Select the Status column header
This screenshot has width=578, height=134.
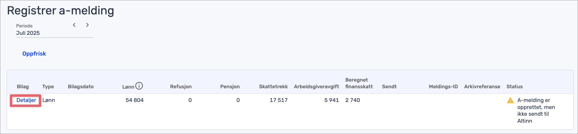tap(515, 87)
